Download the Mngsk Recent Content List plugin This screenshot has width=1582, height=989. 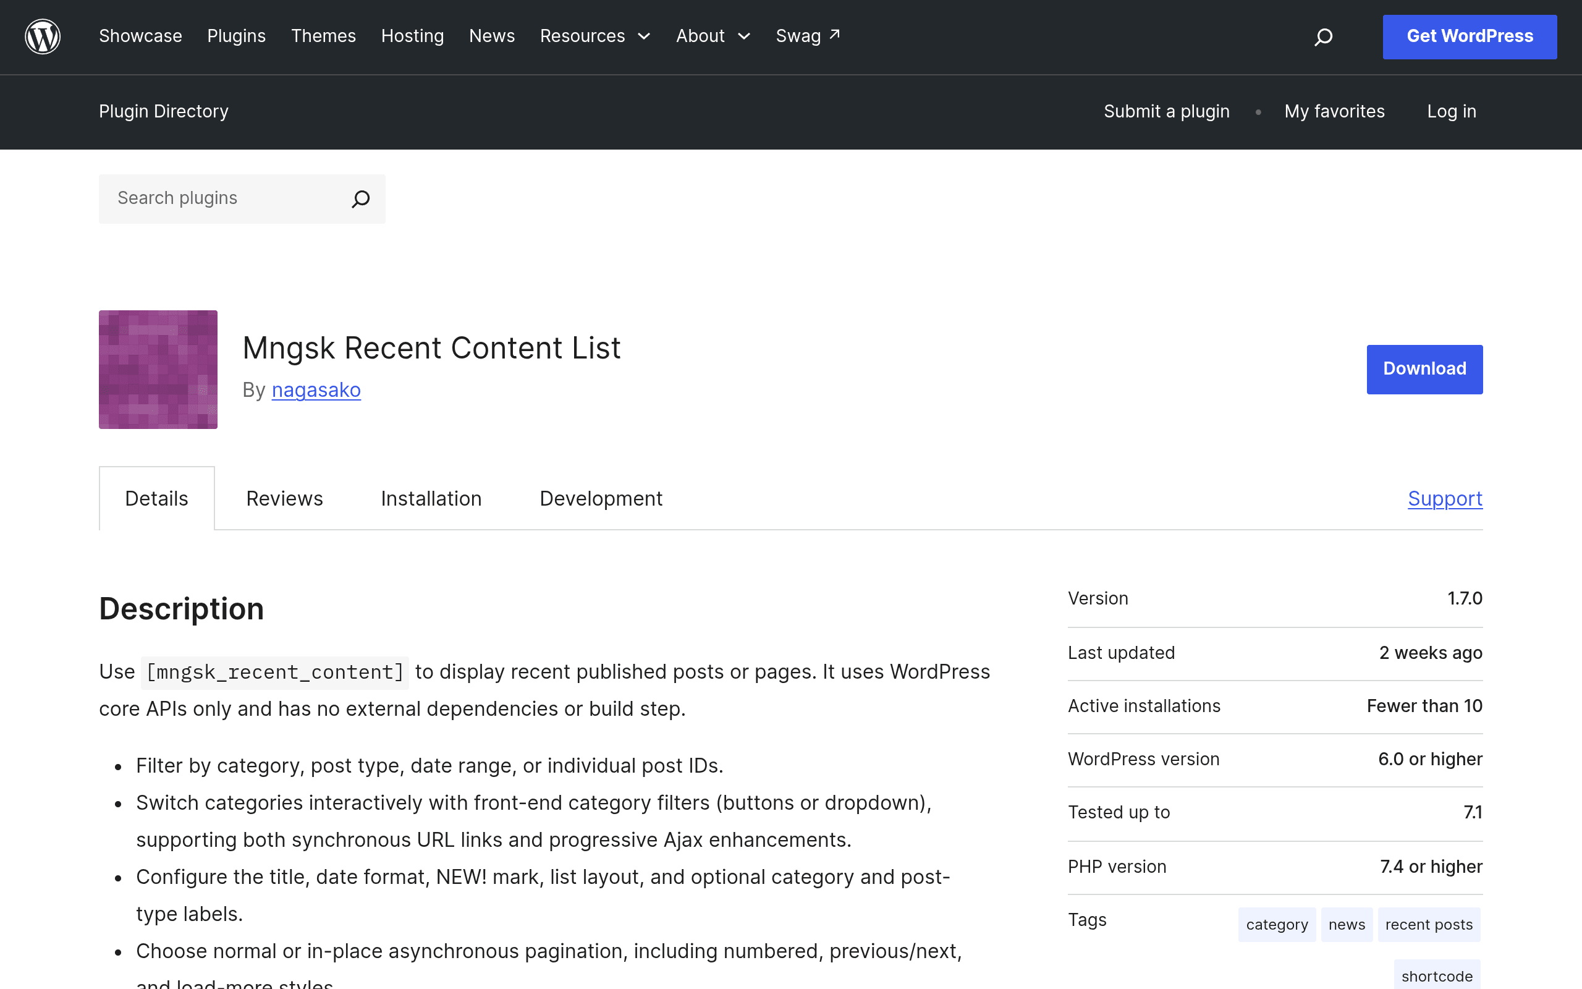[x=1424, y=370]
